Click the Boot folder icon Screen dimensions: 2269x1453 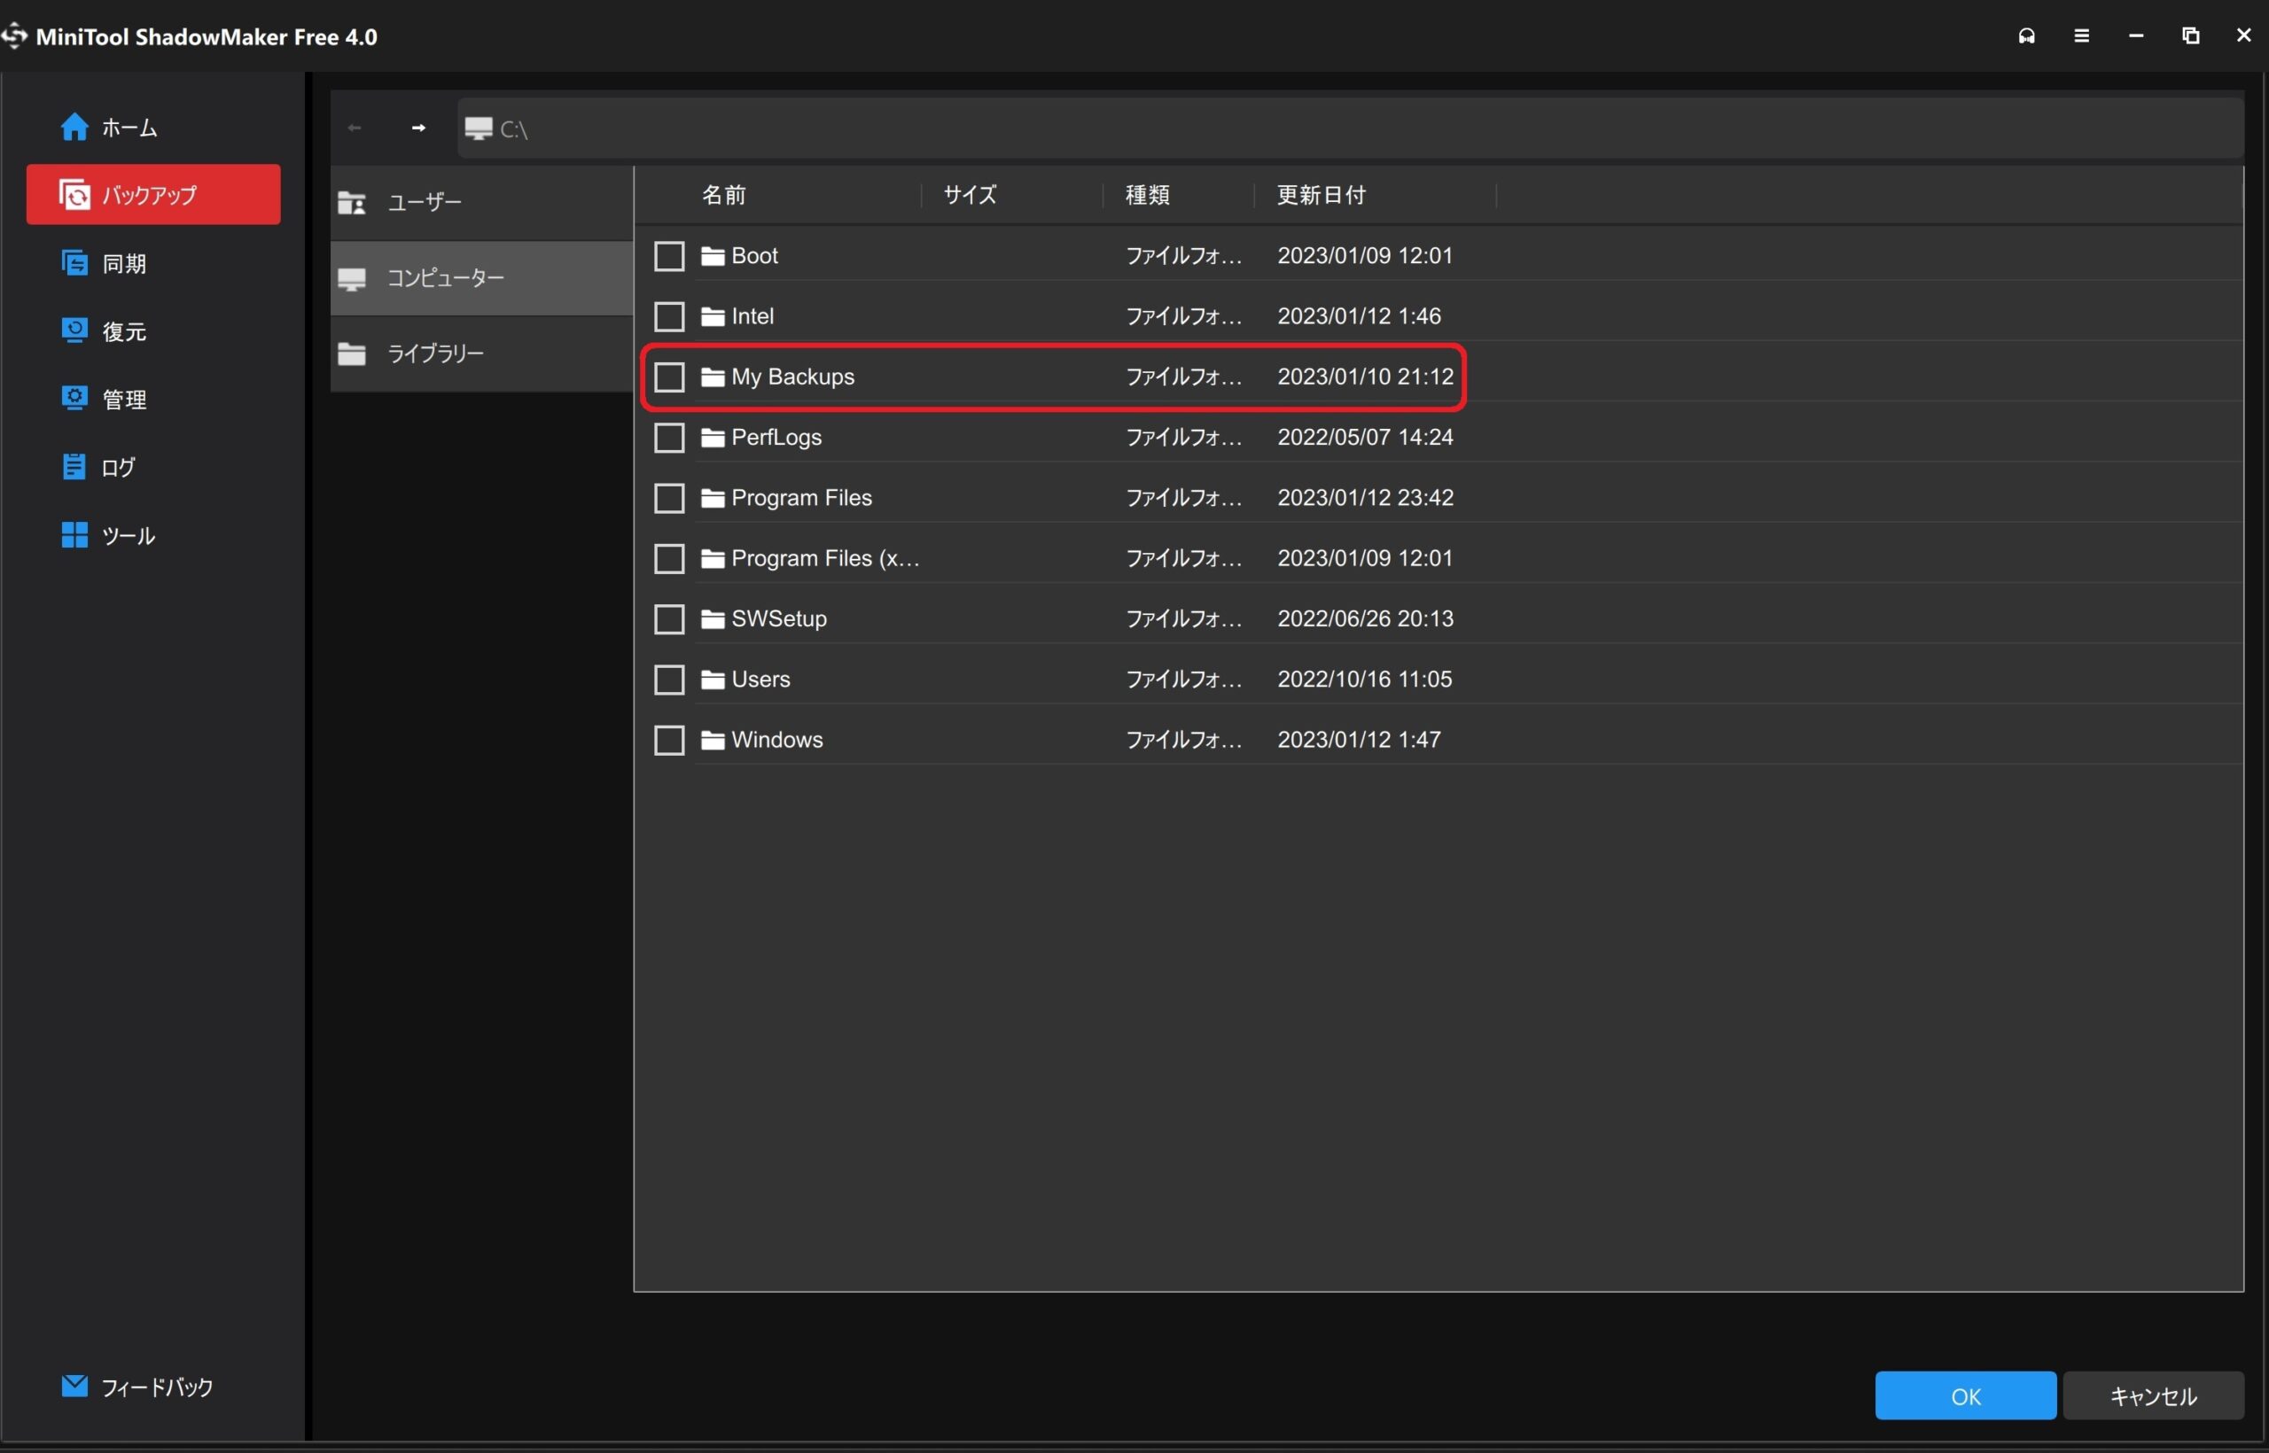pos(713,256)
